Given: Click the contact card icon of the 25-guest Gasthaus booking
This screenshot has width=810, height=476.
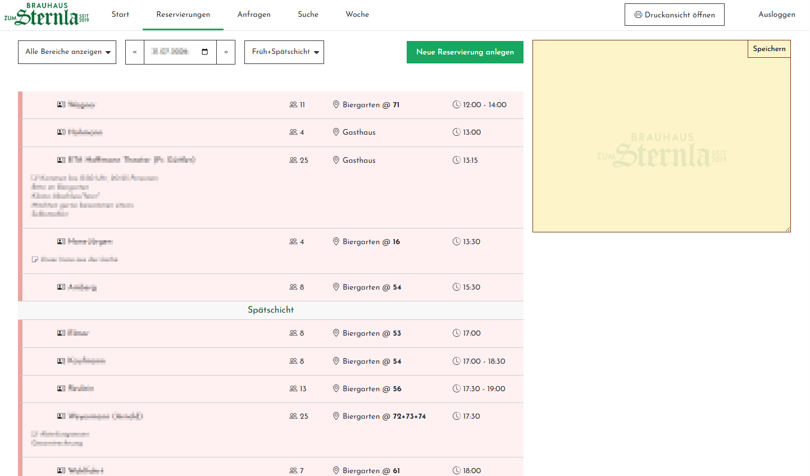Looking at the screenshot, I should click(61, 160).
